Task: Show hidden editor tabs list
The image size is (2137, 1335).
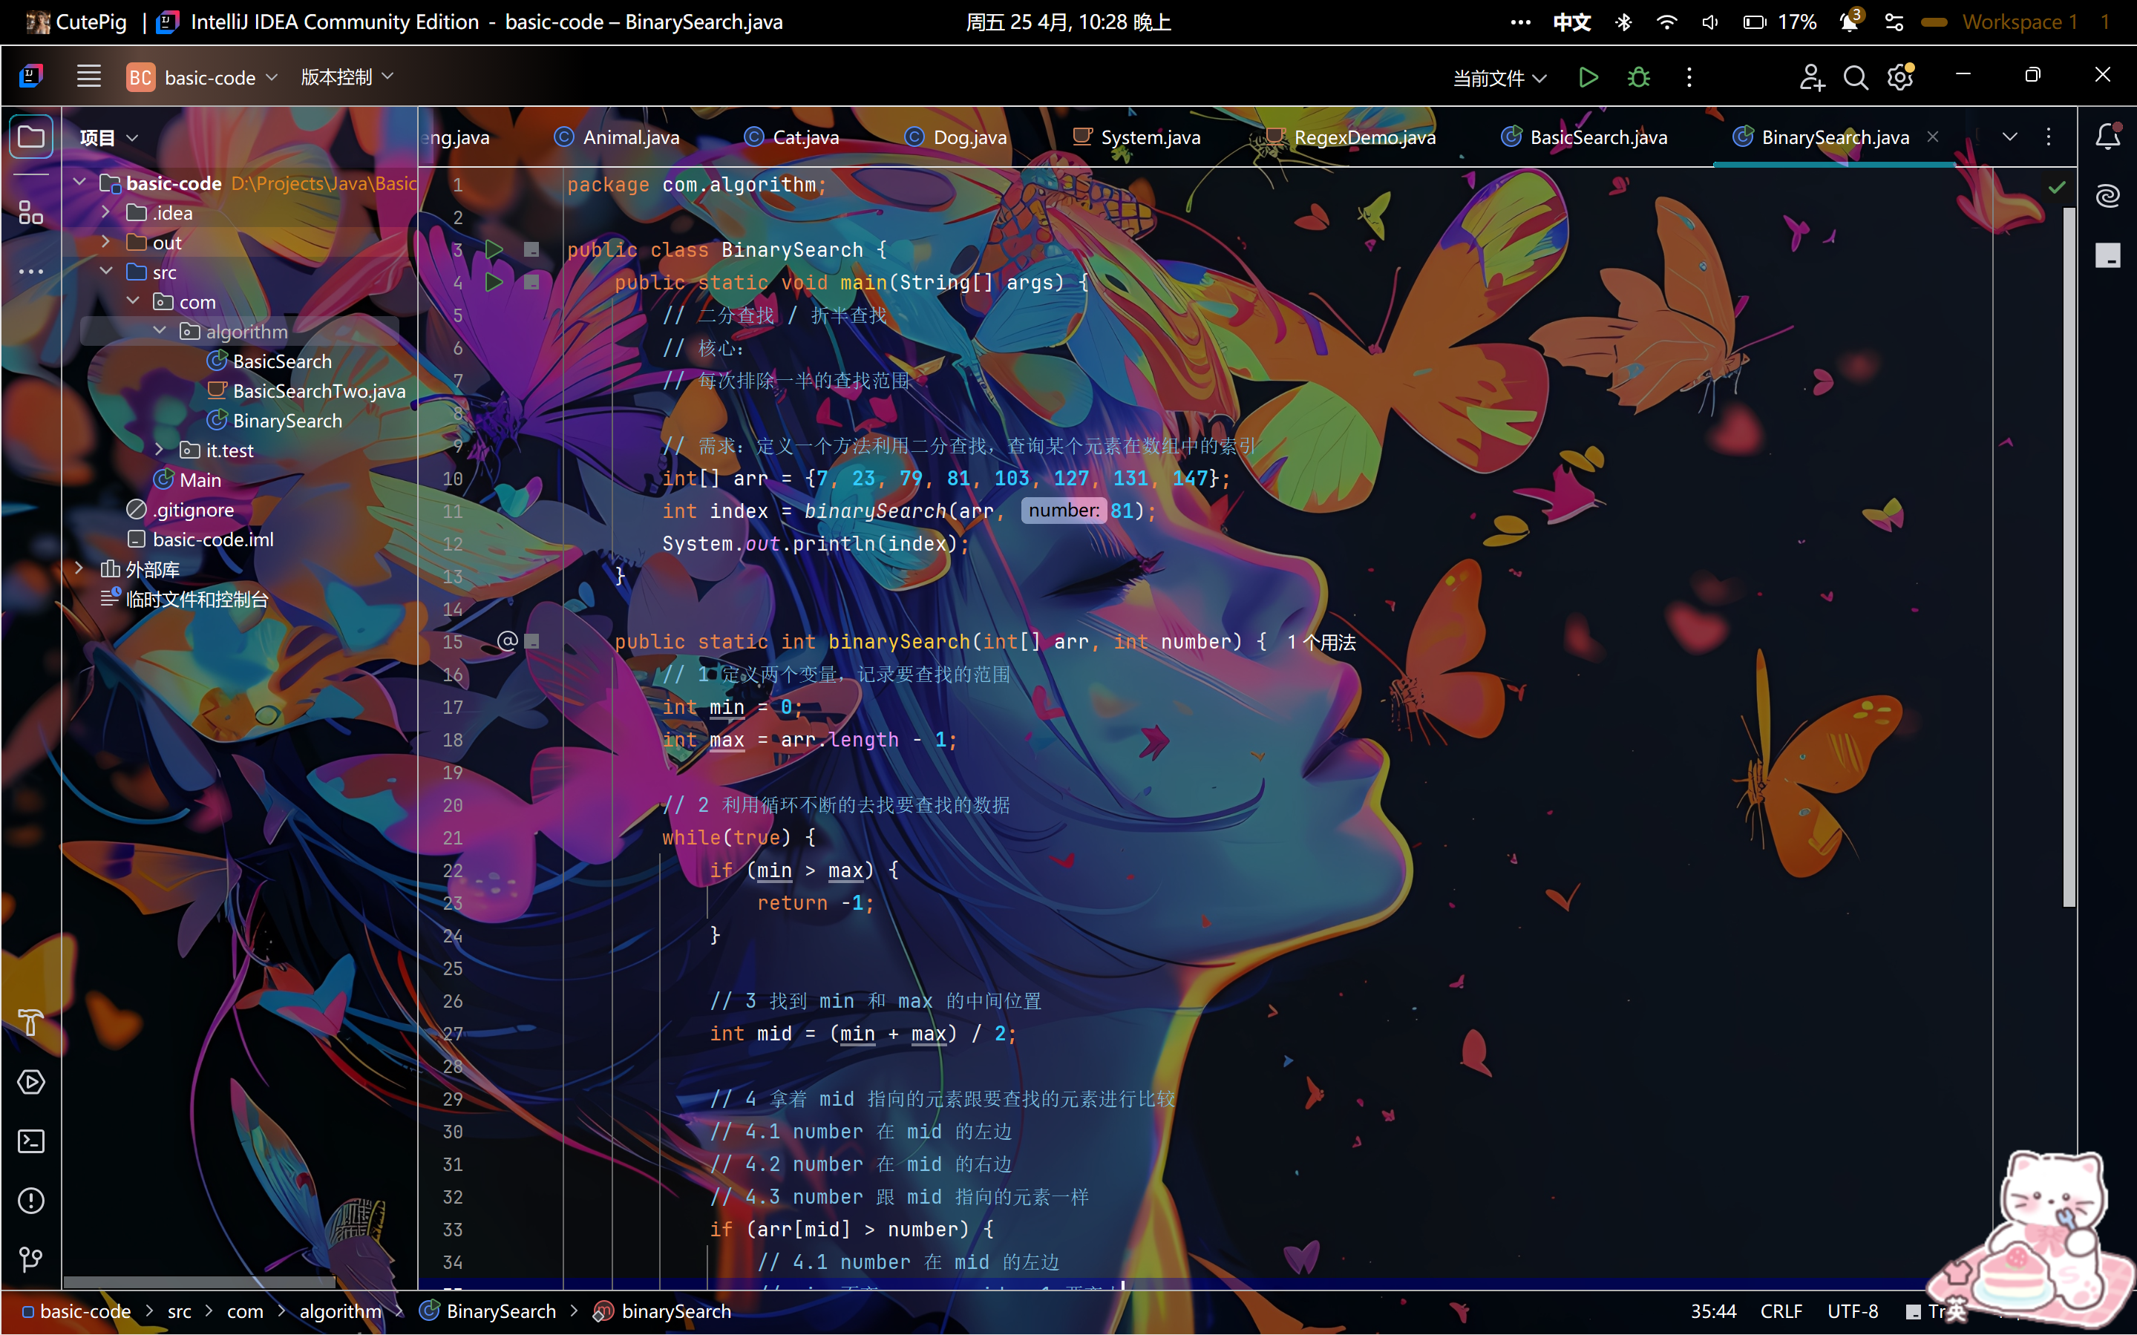Action: point(2010,137)
